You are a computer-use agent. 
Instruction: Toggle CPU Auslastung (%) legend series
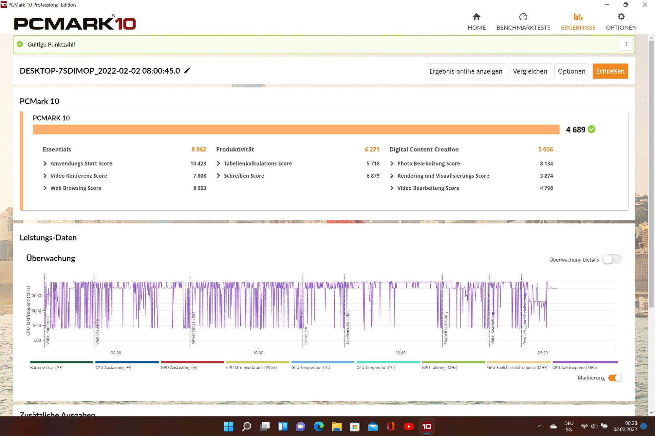(127, 365)
